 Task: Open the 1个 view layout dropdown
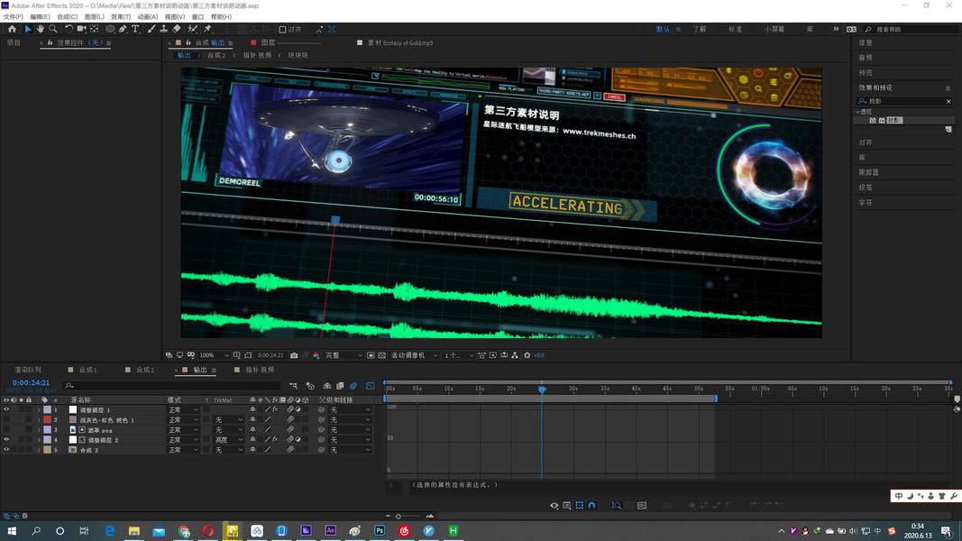click(459, 355)
